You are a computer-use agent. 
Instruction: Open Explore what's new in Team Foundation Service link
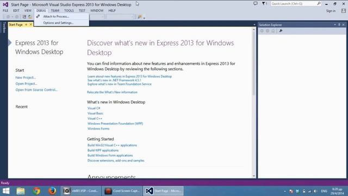pos(120,84)
